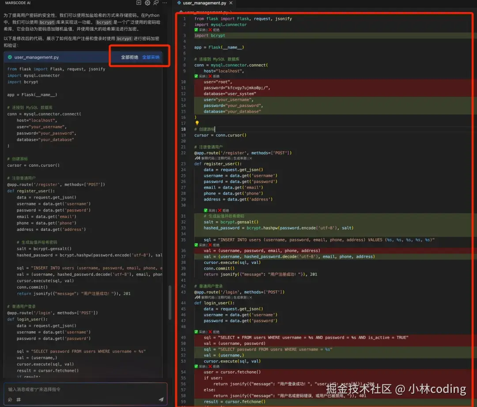Click editor line 'conn.commit()'

[219, 268]
